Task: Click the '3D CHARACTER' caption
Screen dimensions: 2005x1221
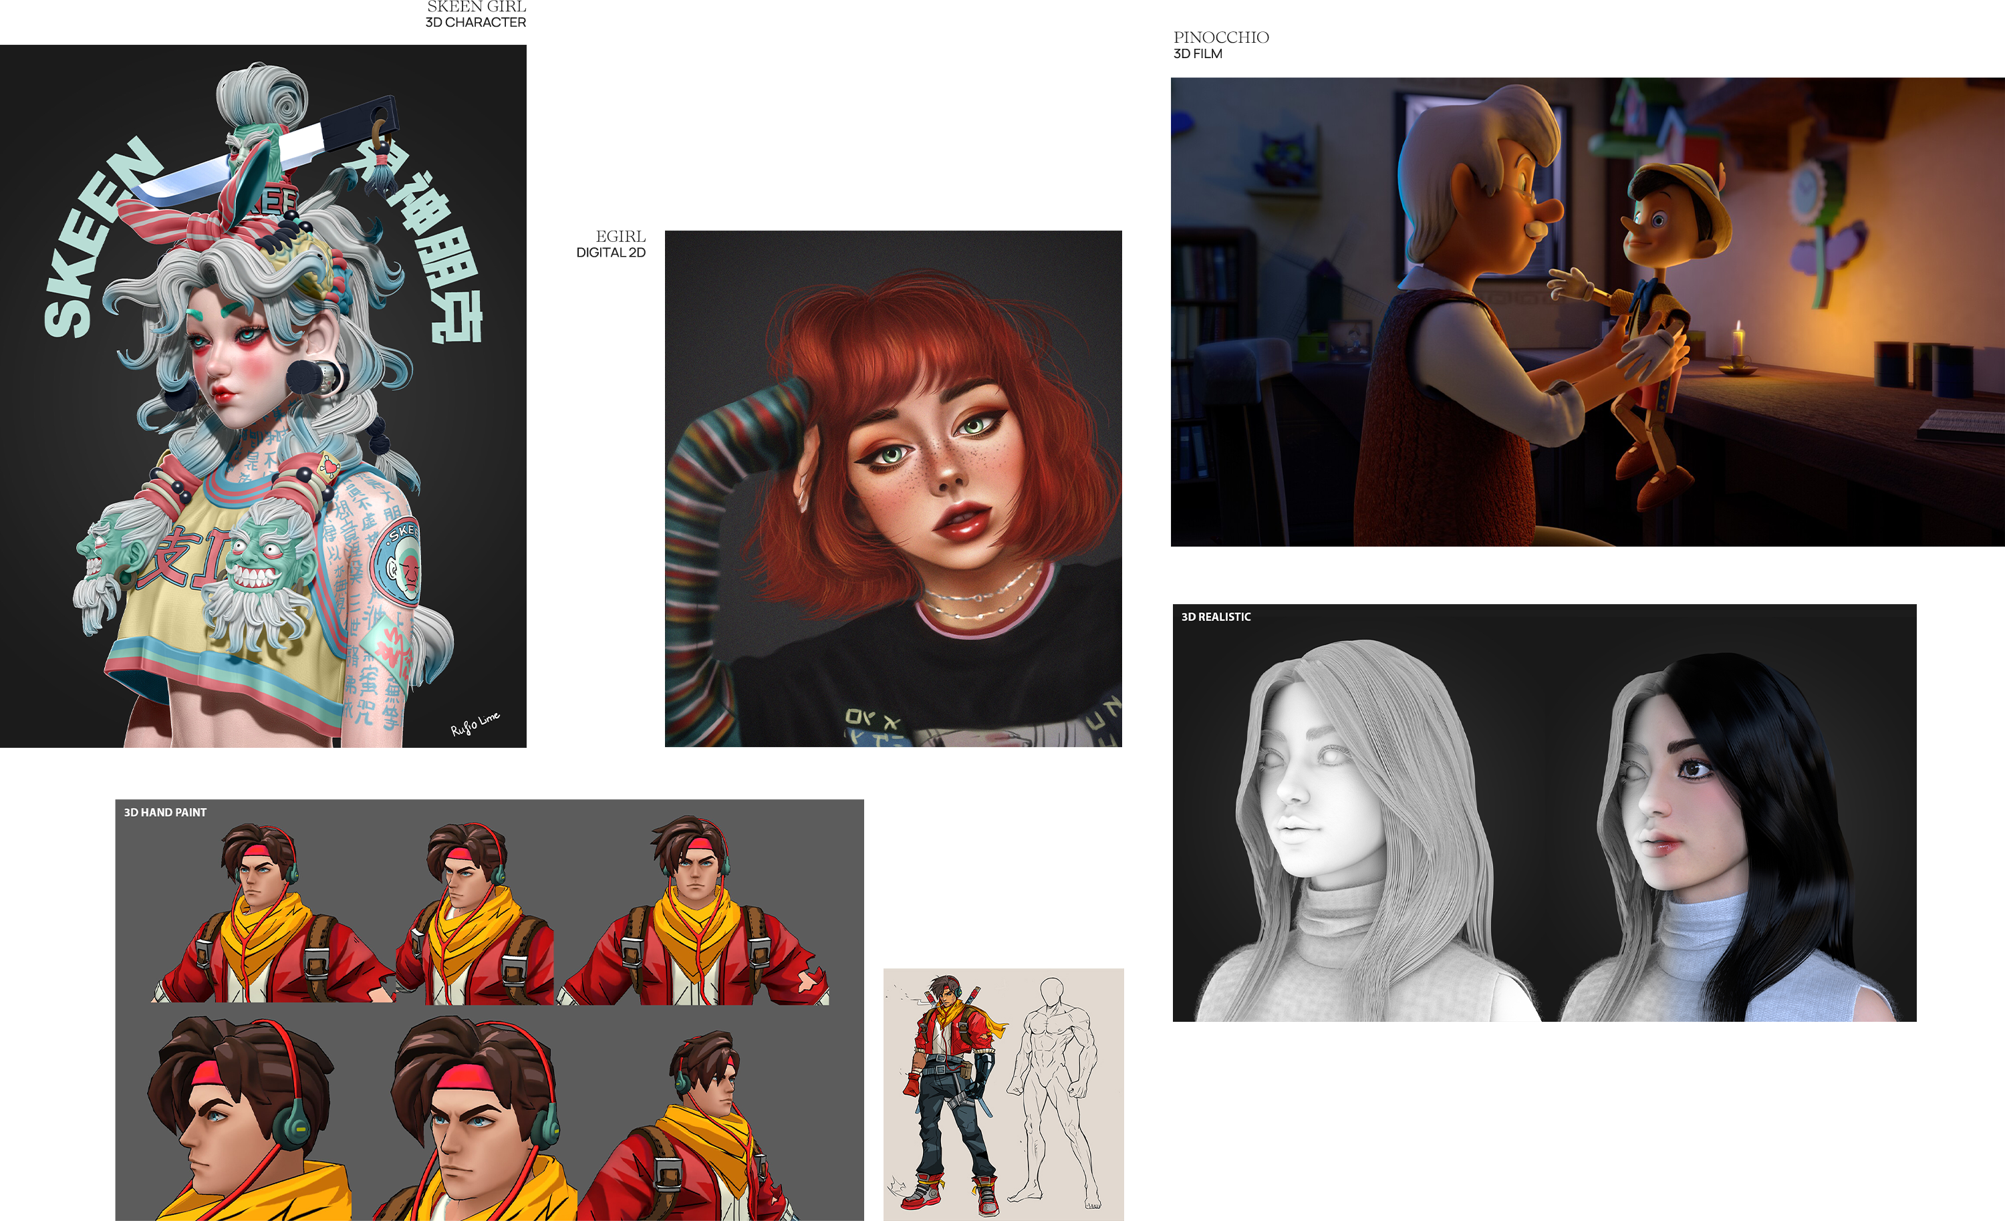Action: 476,23
